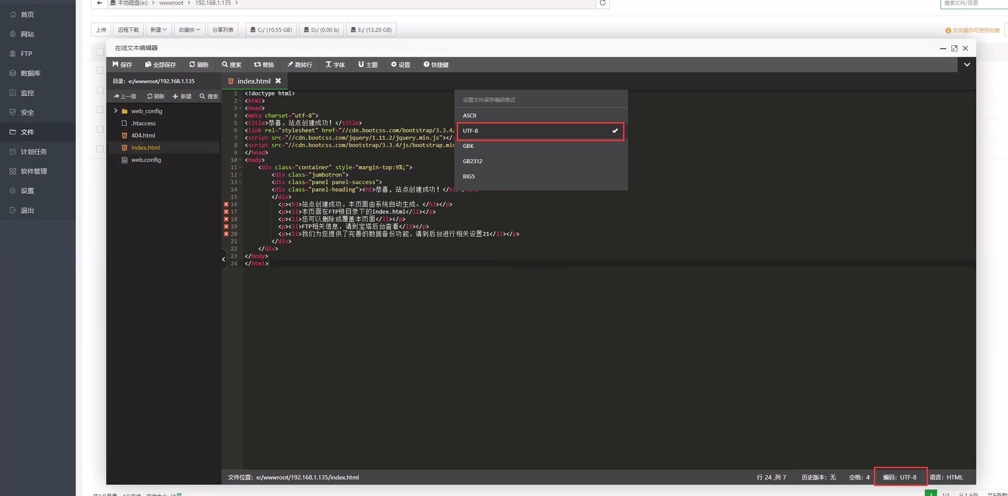Close the index.html tab
Viewport: 1008px width, 496px height.
pyautogui.click(x=278, y=81)
